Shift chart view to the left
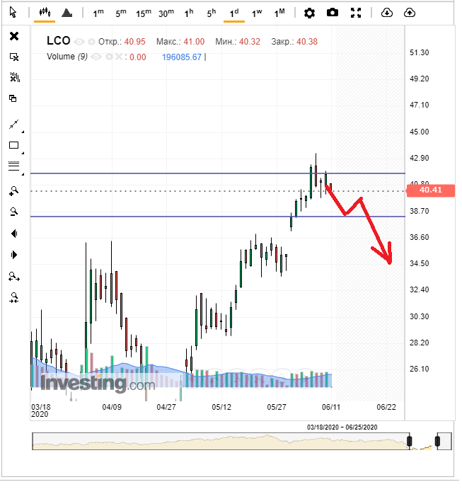Image resolution: width=462 pixels, height=494 pixels. coord(14,234)
